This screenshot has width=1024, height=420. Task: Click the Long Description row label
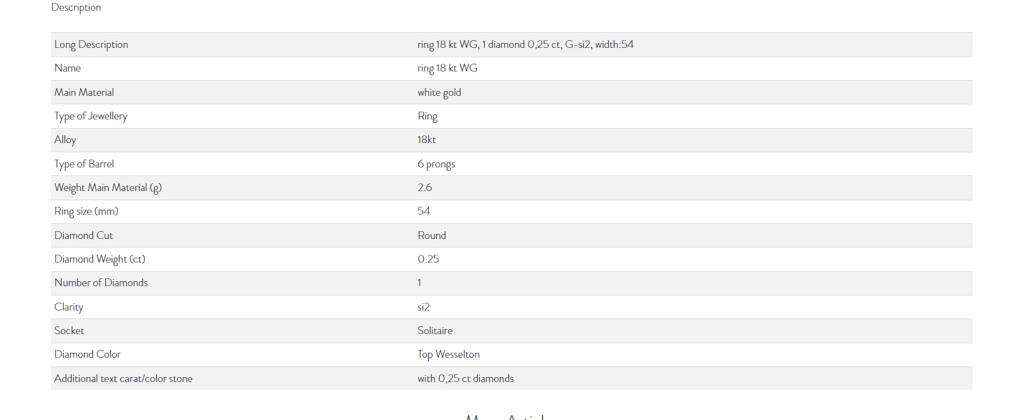tap(91, 44)
